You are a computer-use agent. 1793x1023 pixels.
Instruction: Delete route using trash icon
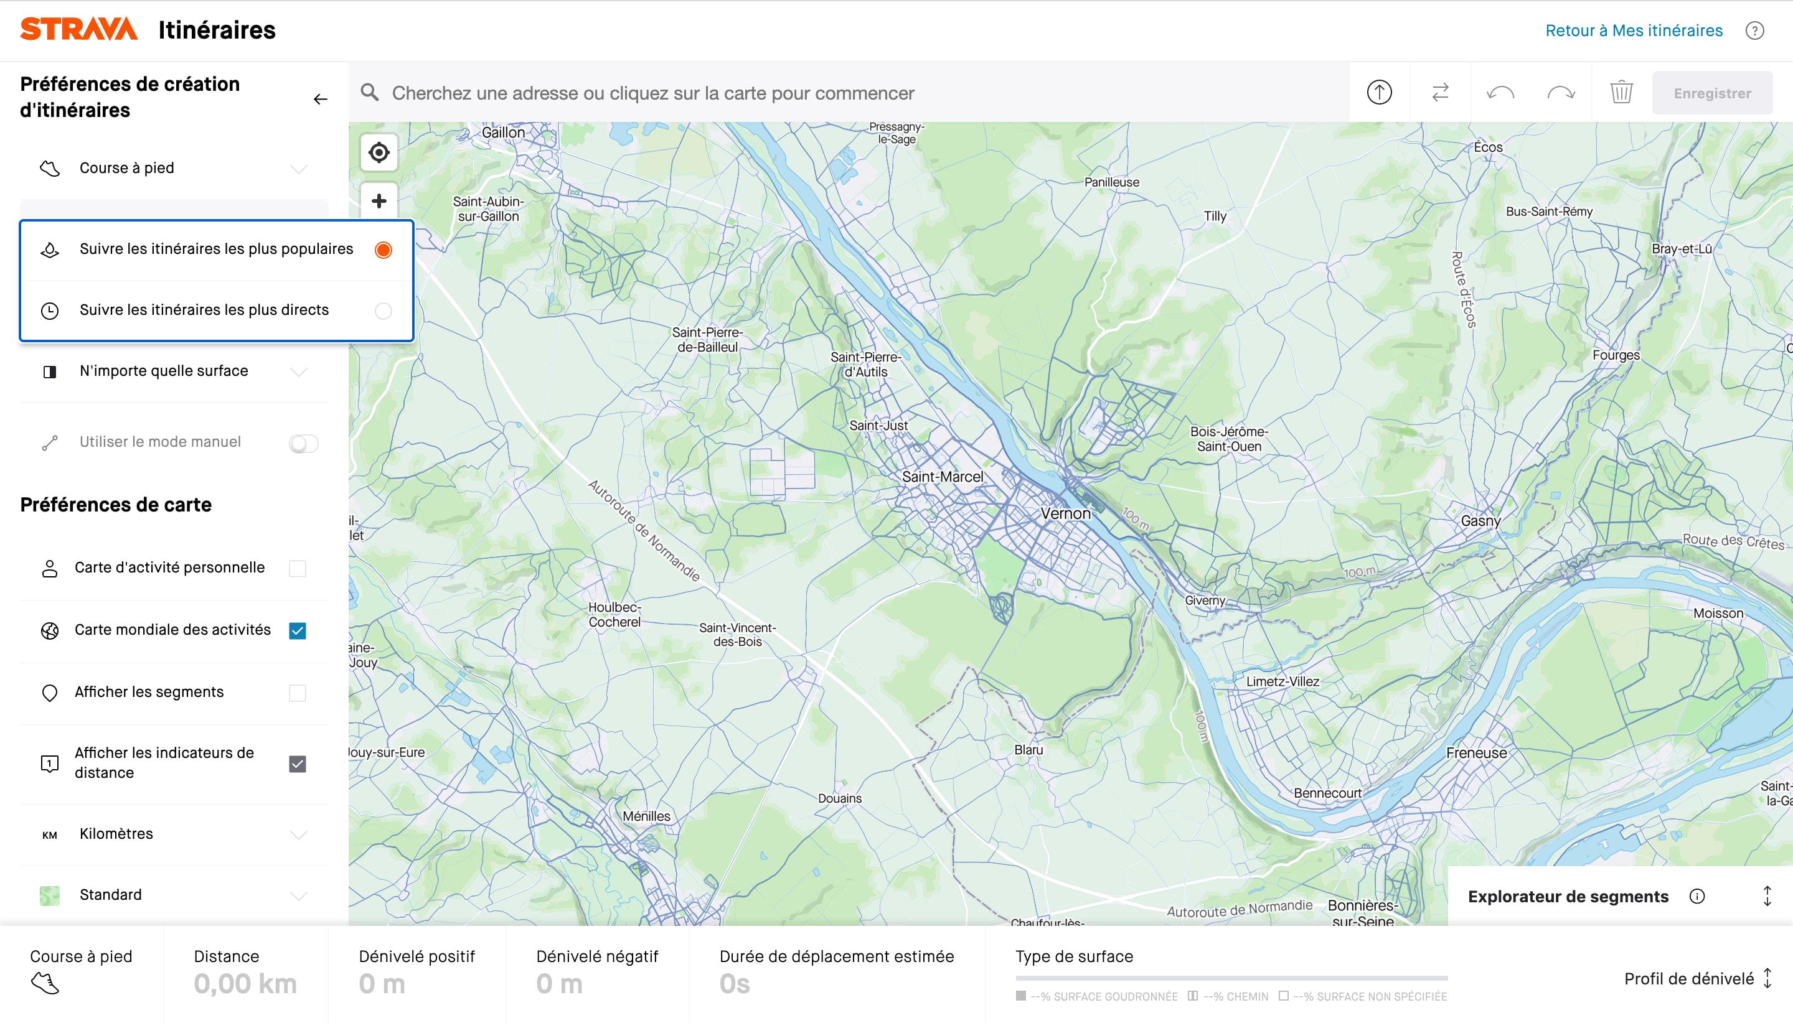(1621, 93)
